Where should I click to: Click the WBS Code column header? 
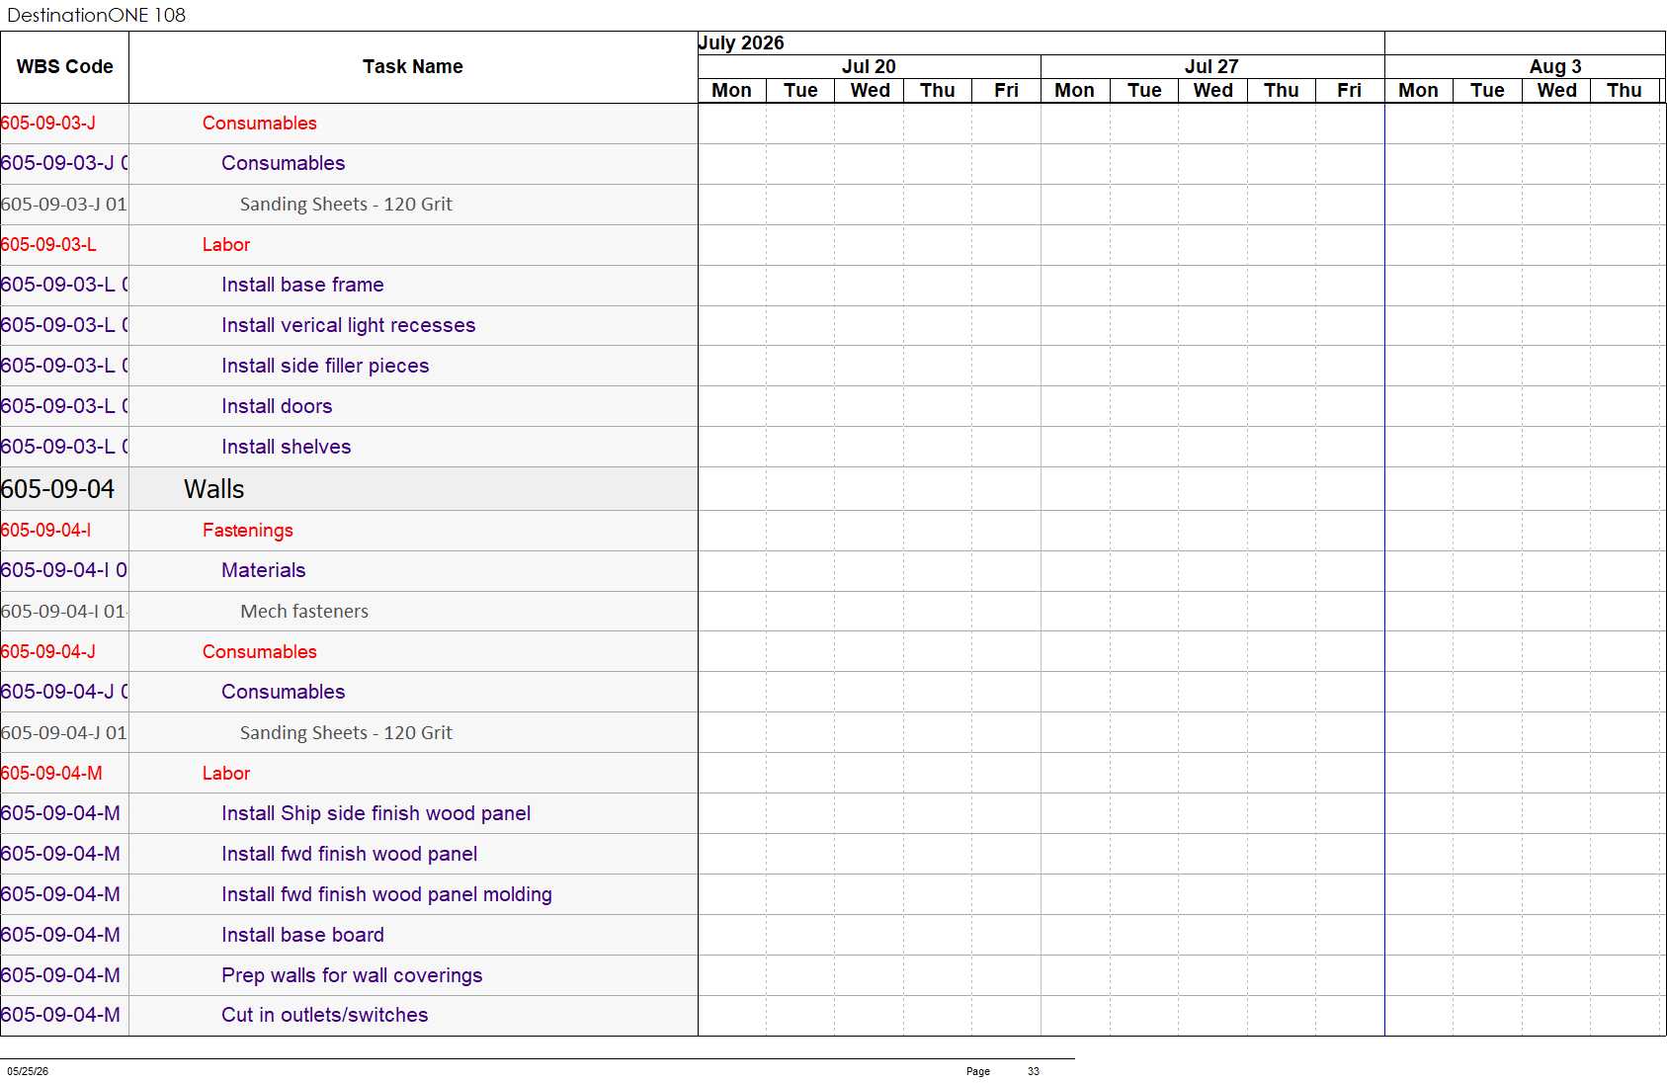click(64, 67)
